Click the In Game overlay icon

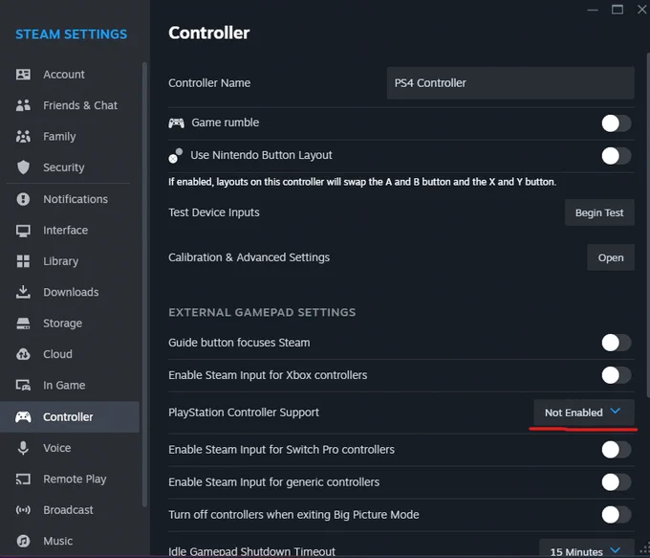[x=23, y=386]
